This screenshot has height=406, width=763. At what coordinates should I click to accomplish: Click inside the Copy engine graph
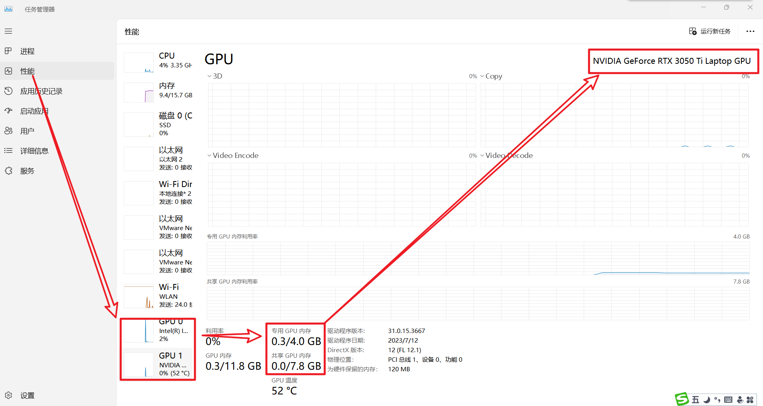coord(614,115)
